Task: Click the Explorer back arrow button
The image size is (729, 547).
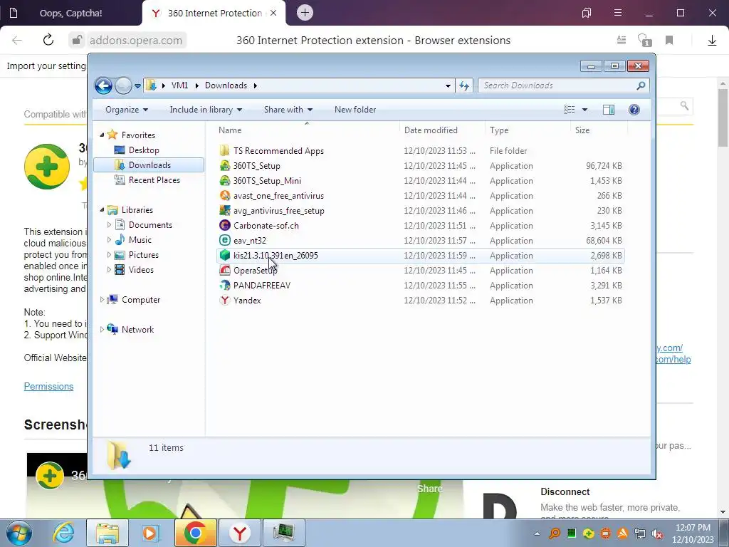Action: click(x=103, y=85)
